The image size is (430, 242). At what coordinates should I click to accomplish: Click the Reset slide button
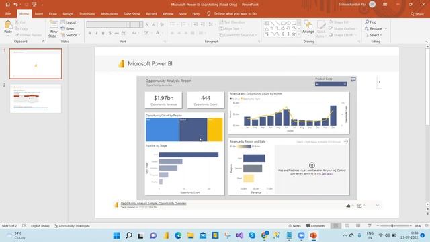[x=67, y=28]
